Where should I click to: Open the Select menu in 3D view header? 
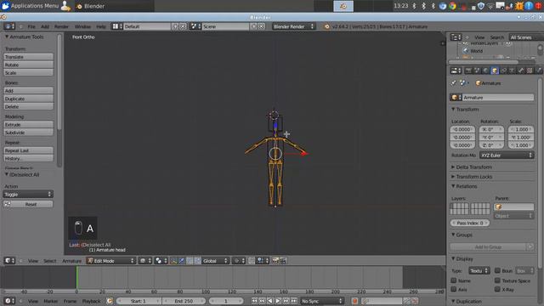[49, 261]
